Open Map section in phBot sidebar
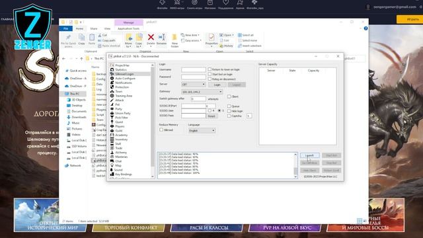This screenshot has height=238, width=423. tap(118, 165)
